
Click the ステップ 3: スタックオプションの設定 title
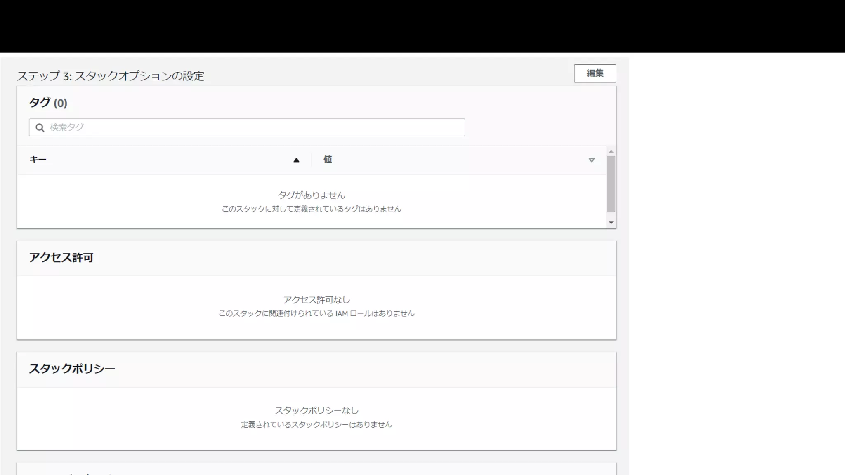111,76
